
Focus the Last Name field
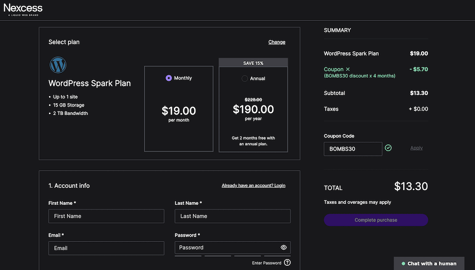click(x=233, y=216)
